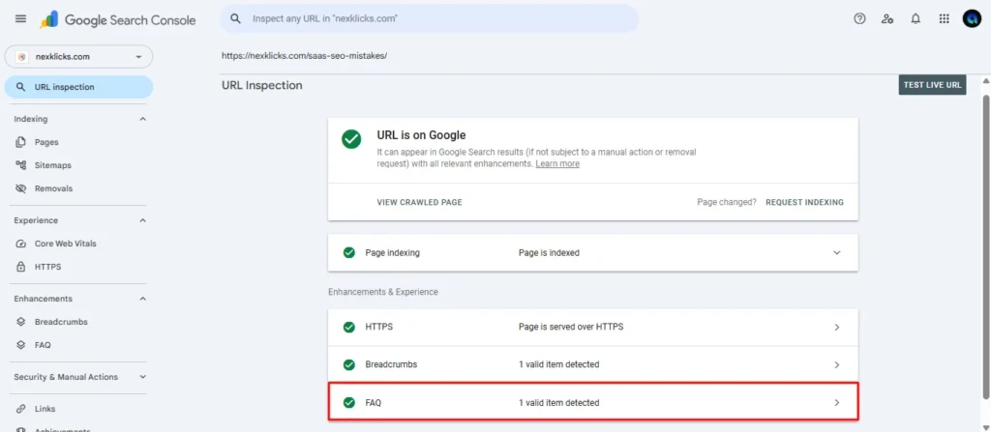The image size is (991, 432).
Task: Click Breadcrumbs '1 valid item detected' text
Action: click(558, 364)
